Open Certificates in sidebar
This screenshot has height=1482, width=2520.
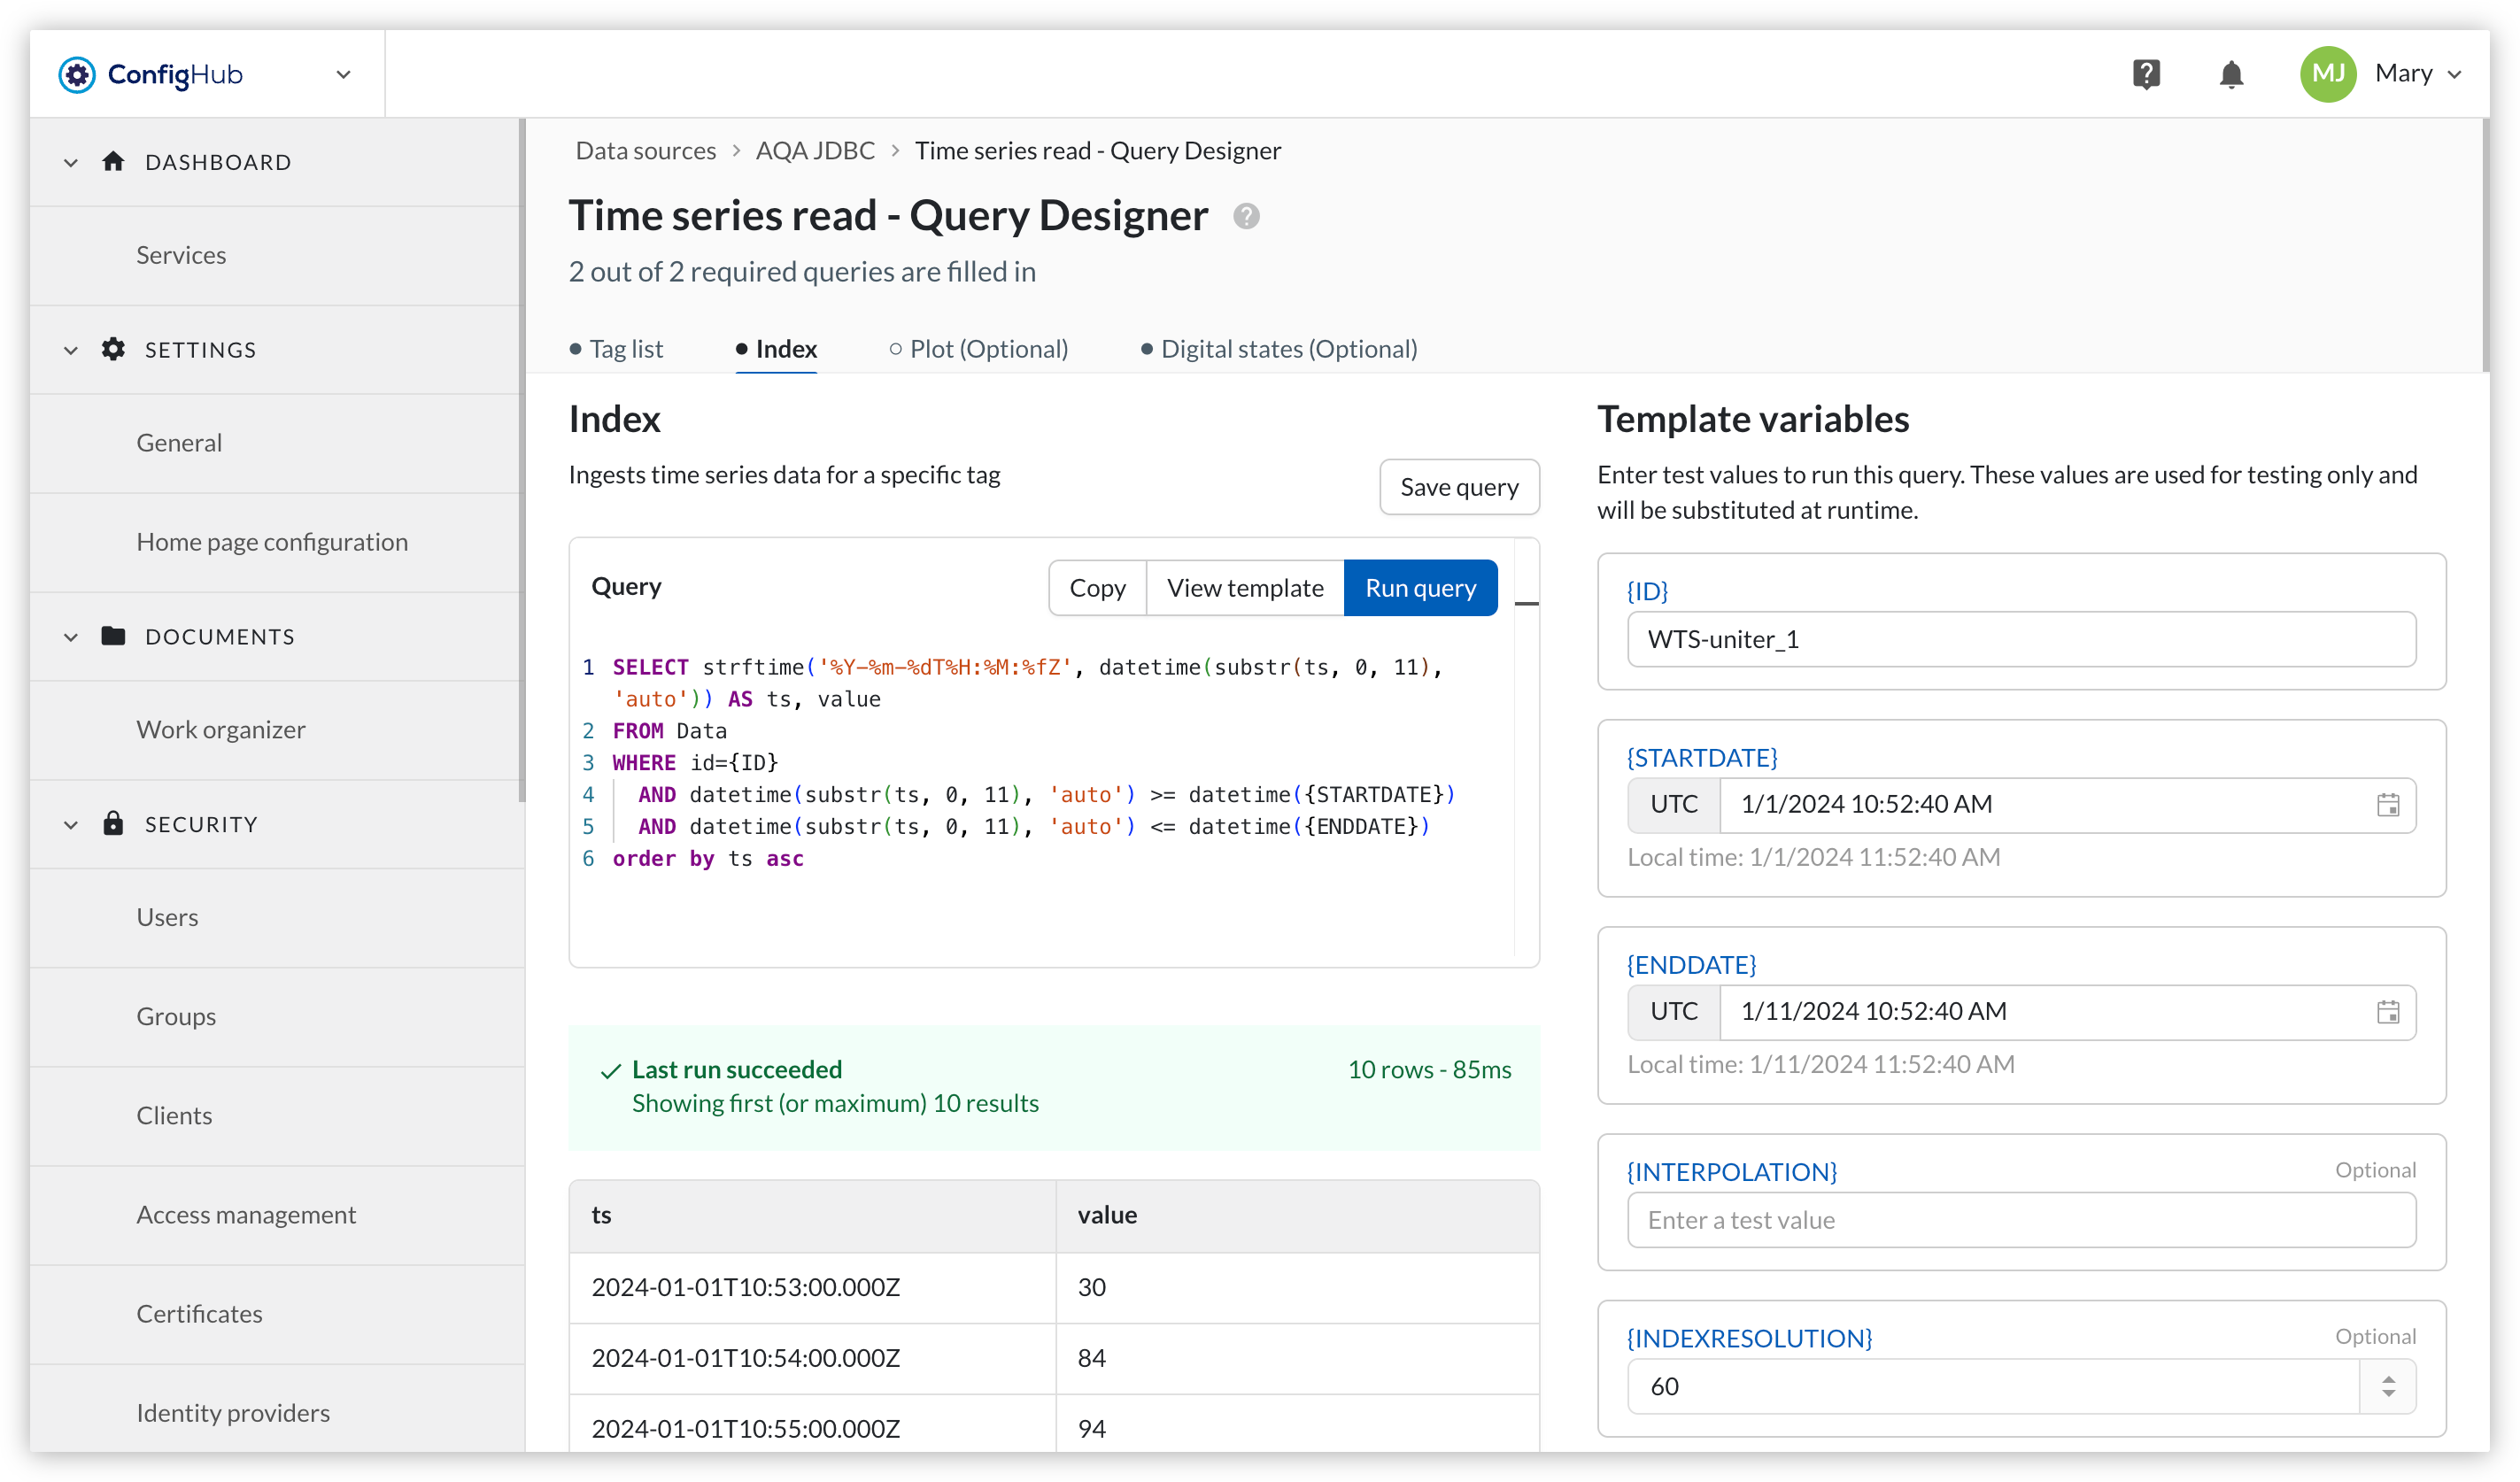(x=199, y=1314)
